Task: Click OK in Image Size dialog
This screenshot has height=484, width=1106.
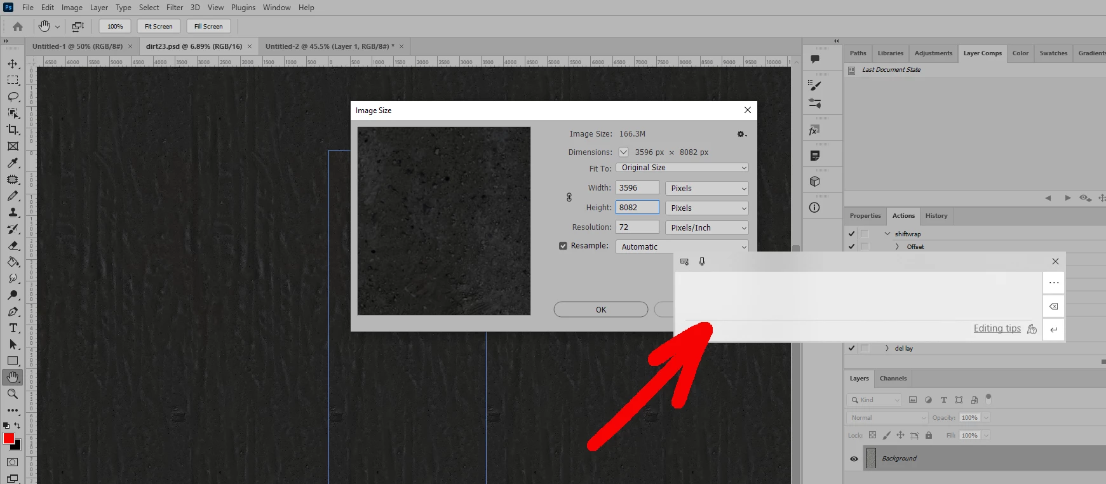Action: point(601,309)
